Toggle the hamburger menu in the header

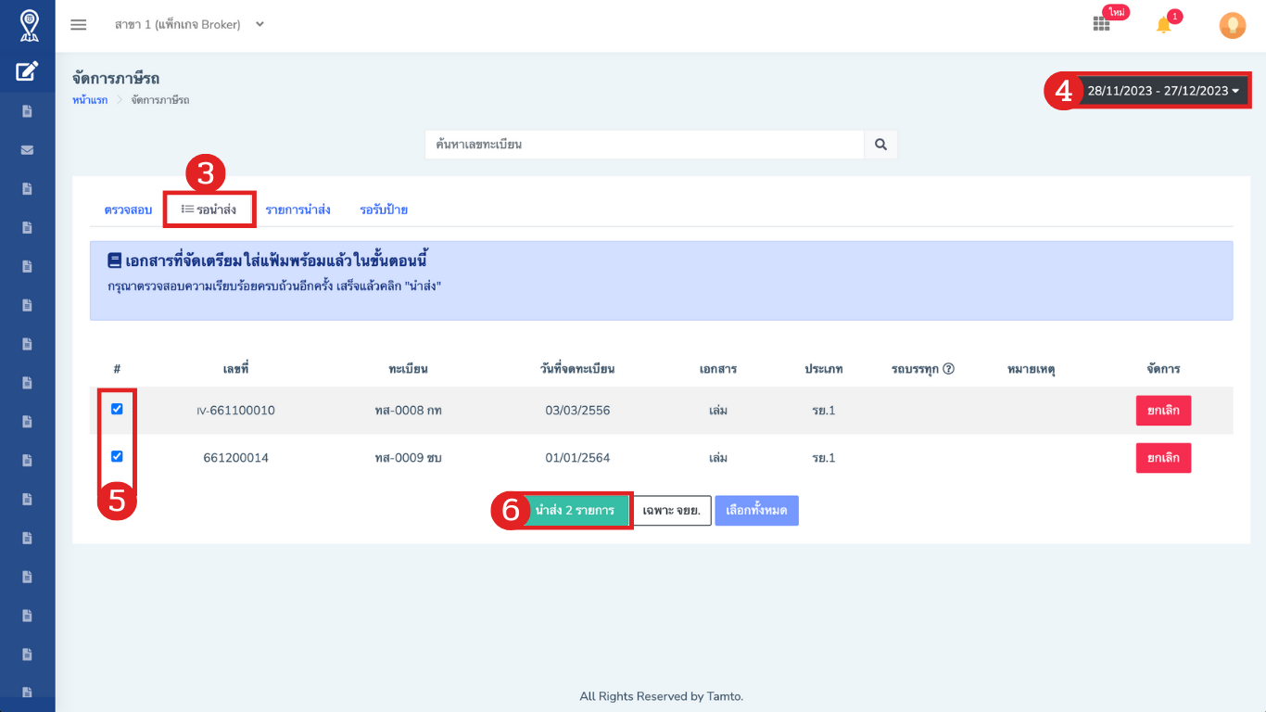(x=79, y=25)
